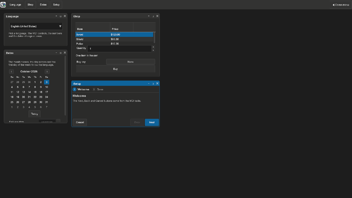
Task: Maximize the Language window
Action: 61,16
